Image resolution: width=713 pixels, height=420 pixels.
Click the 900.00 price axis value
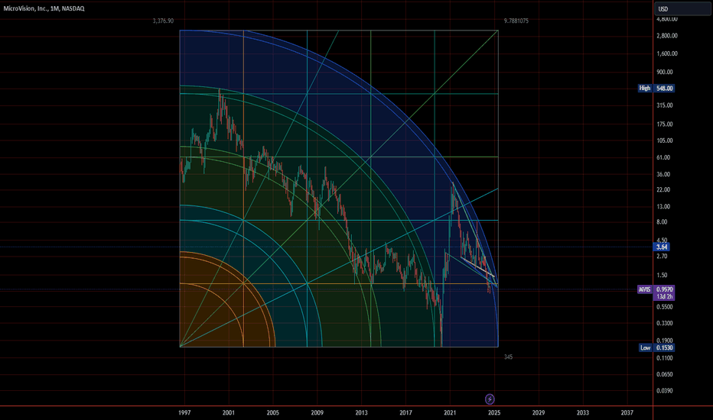pyautogui.click(x=665, y=73)
